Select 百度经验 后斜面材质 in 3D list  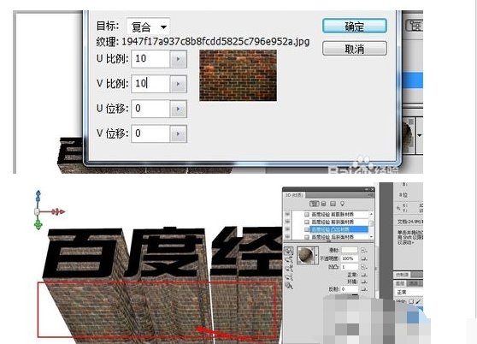333,236
